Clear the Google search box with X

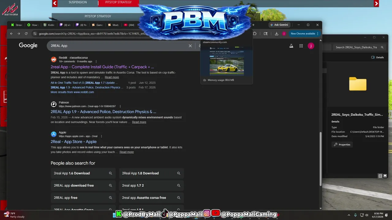(x=190, y=46)
